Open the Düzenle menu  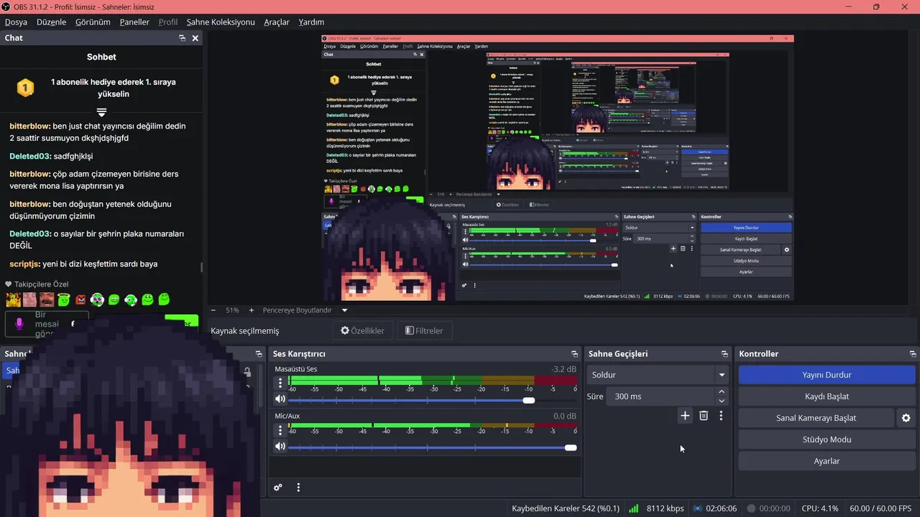(51, 22)
